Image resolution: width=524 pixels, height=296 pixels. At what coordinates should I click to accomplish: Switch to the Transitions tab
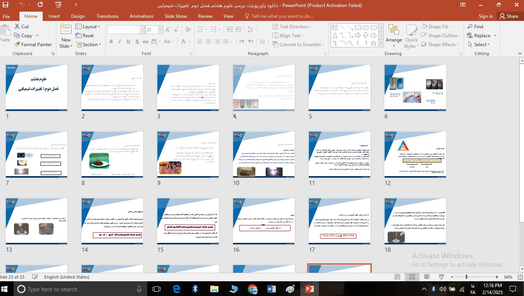107,16
